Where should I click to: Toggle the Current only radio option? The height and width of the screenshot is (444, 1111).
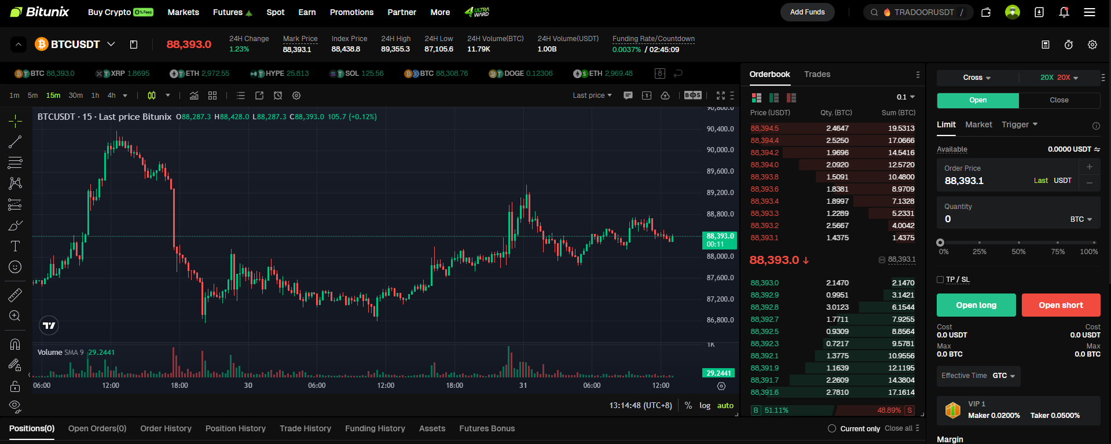click(832, 428)
